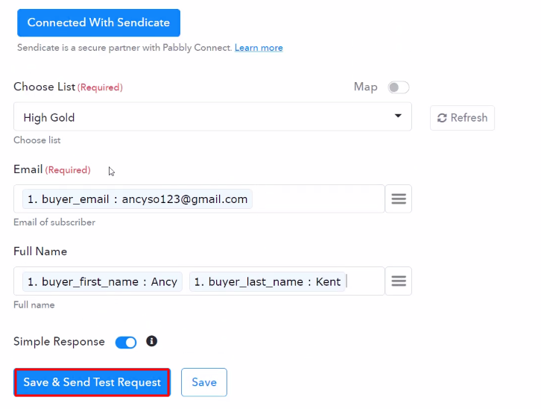
Task: Toggle the Map switch for Choose List
Action: [x=398, y=87]
